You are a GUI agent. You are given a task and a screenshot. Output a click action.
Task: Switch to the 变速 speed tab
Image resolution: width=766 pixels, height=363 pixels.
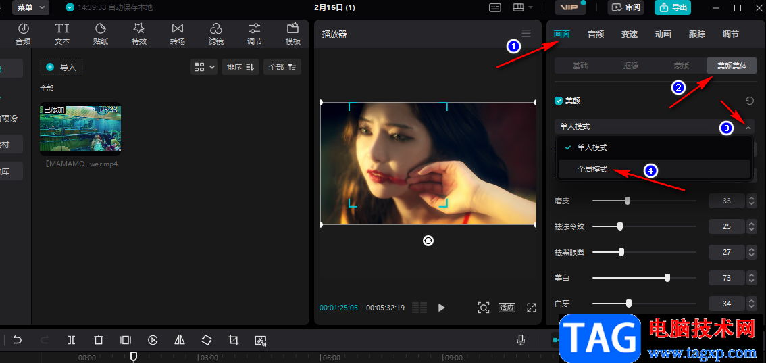(x=630, y=34)
